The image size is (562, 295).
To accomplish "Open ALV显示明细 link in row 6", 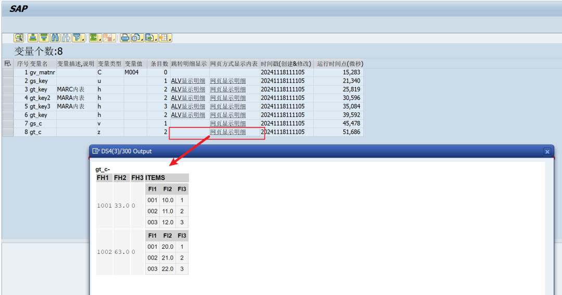I will click(188, 115).
